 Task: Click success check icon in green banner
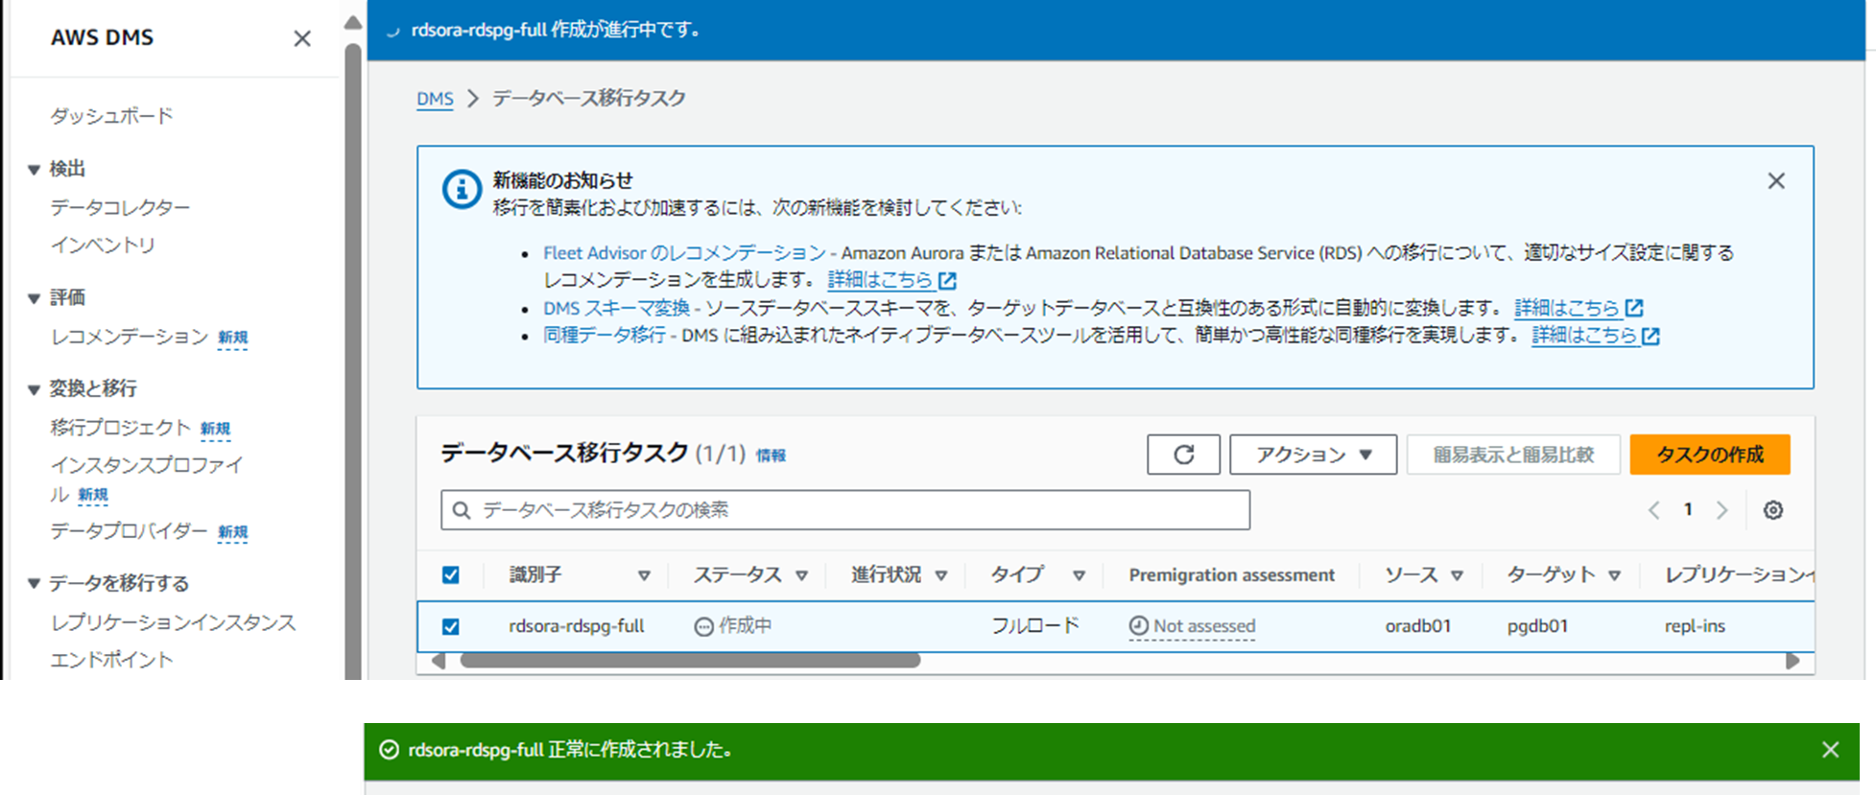coord(389,750)
